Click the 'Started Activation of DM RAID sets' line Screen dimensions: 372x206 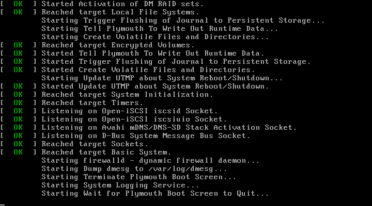click(x=102, y=4)
